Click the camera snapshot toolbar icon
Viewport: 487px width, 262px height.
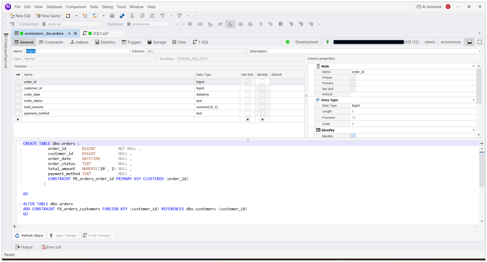coord(200,24)
